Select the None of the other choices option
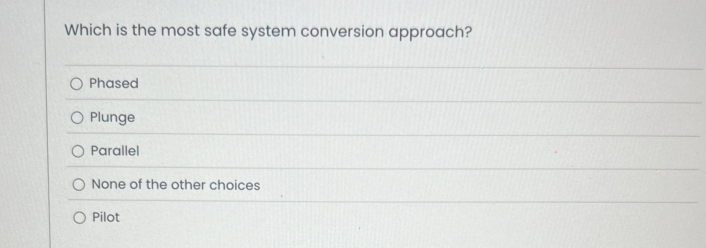706x248 pixels. tap(80, 185)
